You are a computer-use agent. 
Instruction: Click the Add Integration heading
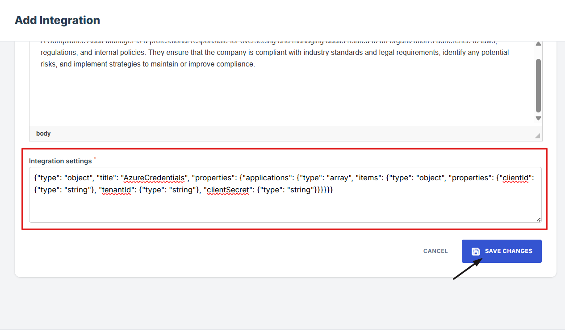(57, 21)
